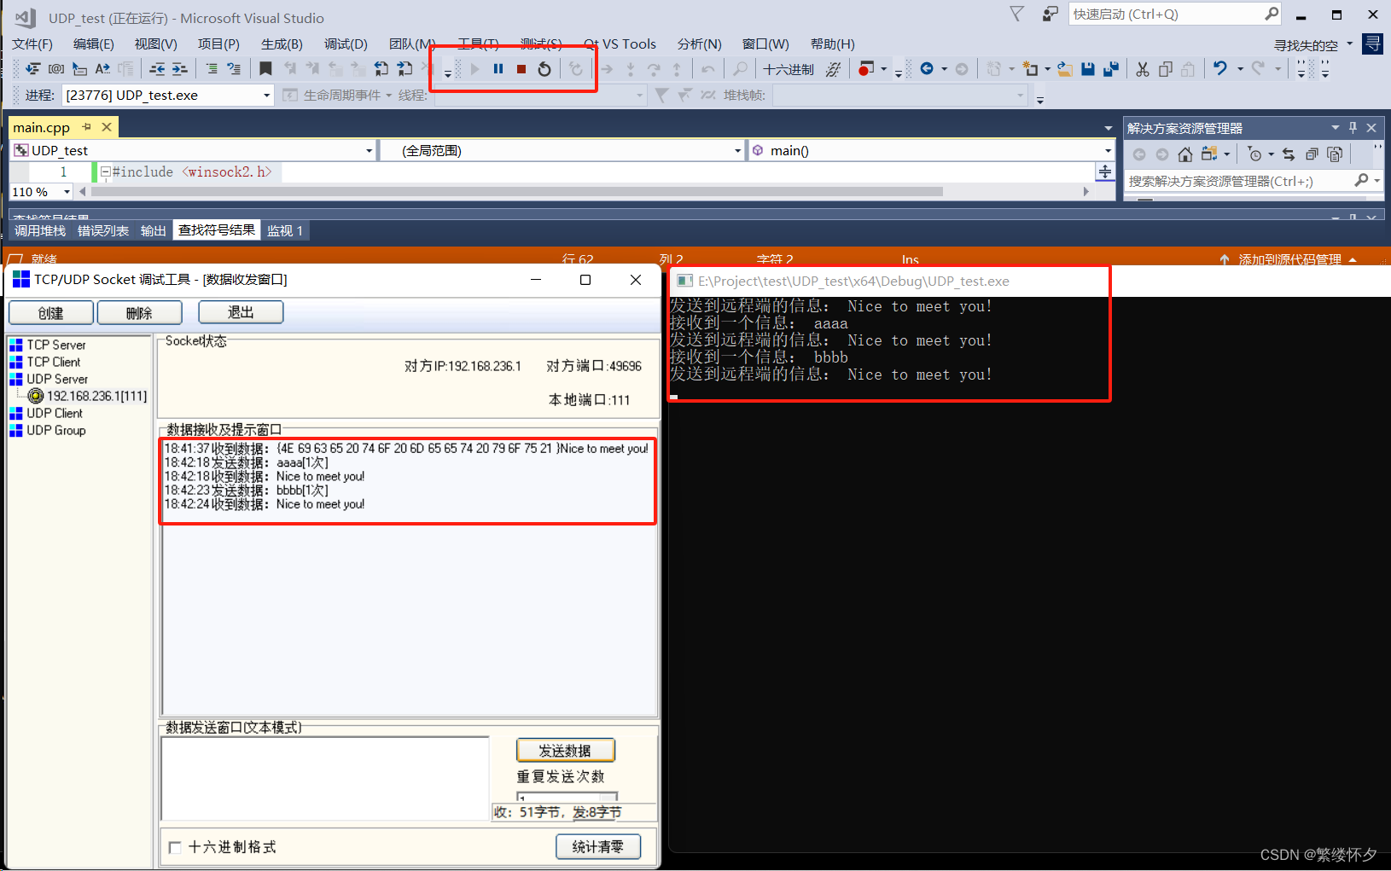Screen dimensions: 1391x871
Task: Switch to the 输出 tab
Action: tap(154, 231)
